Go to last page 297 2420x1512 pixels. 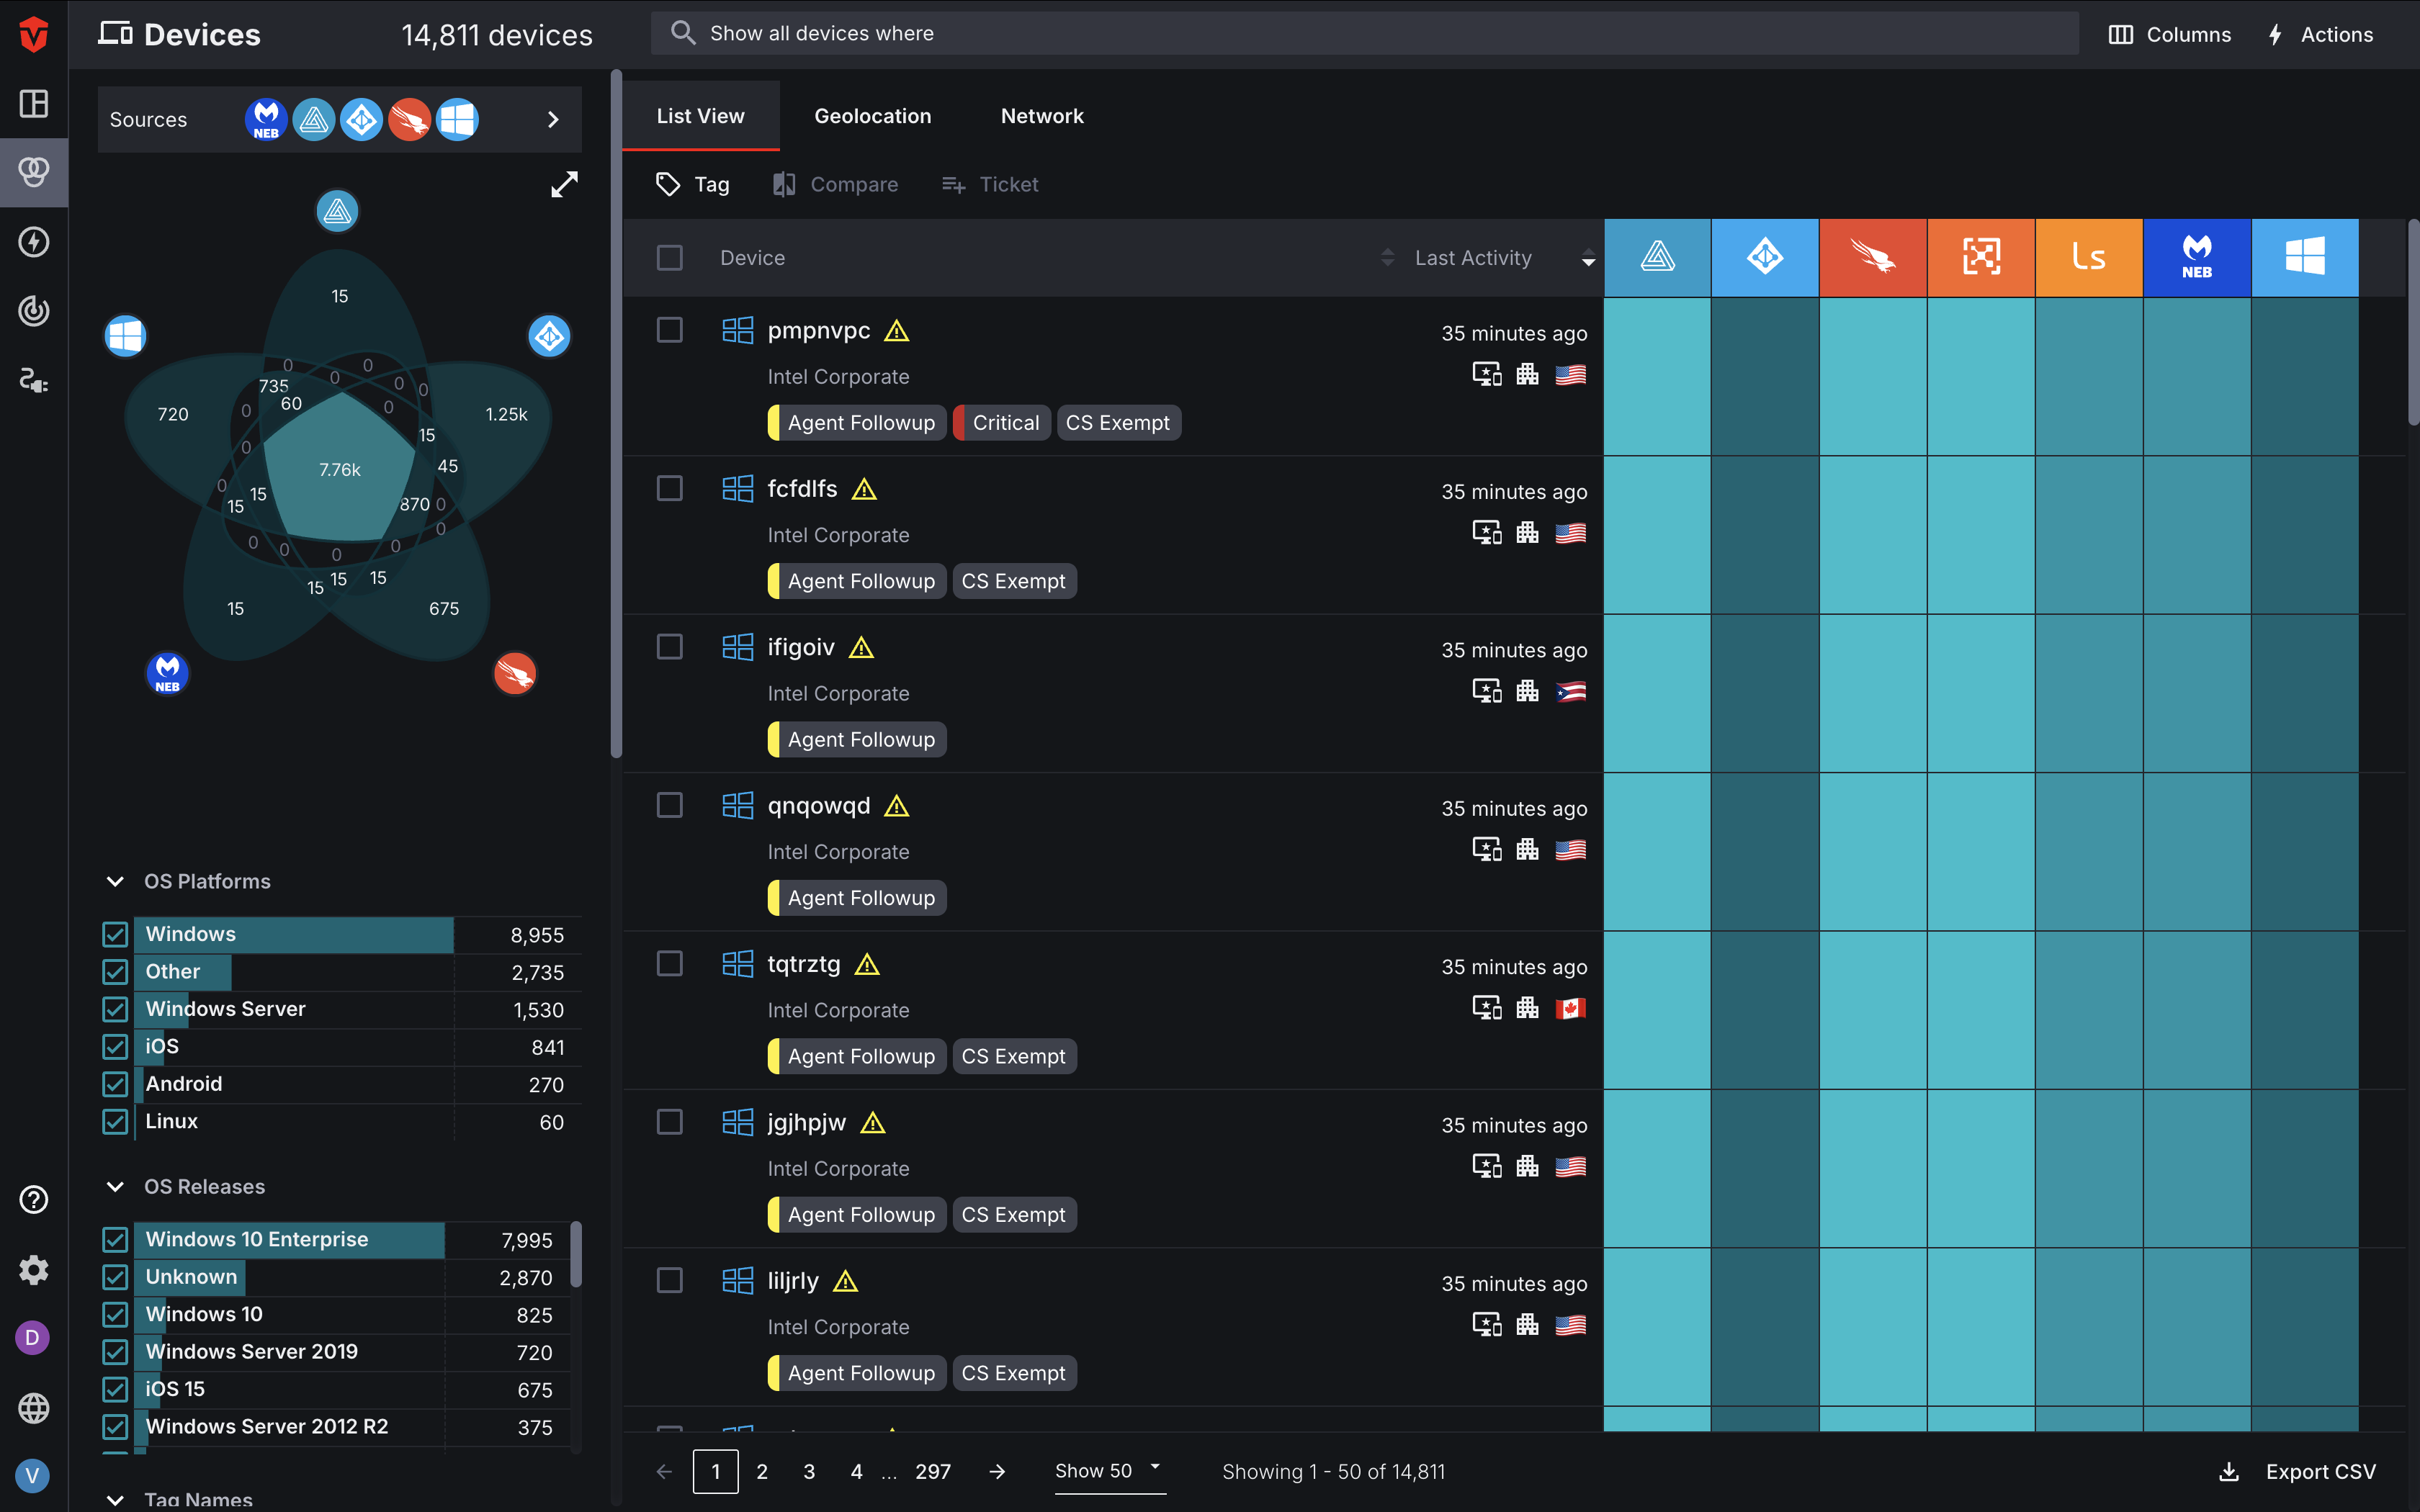click(x=932, y=1471)
